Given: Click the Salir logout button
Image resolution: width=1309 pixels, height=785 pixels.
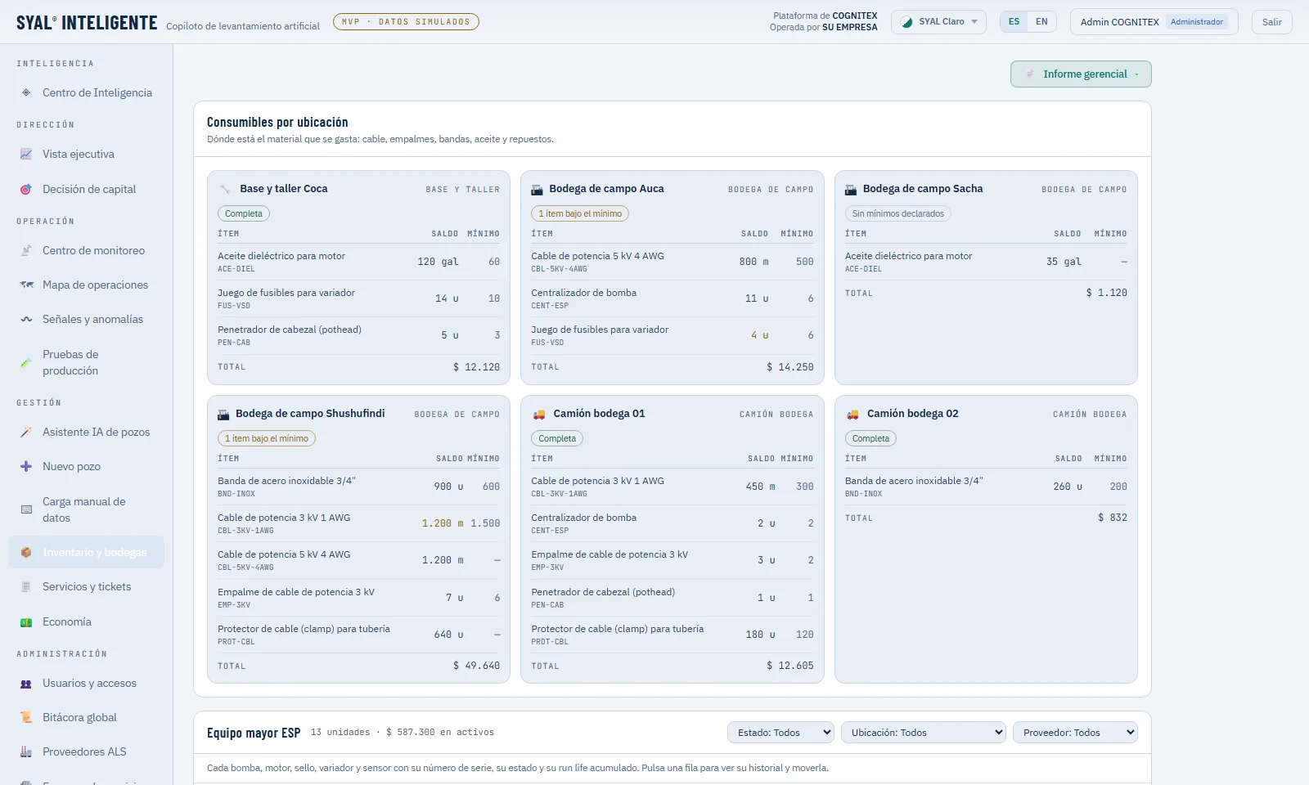Looking at the screenshot, I should click(x=1272, y=22).
